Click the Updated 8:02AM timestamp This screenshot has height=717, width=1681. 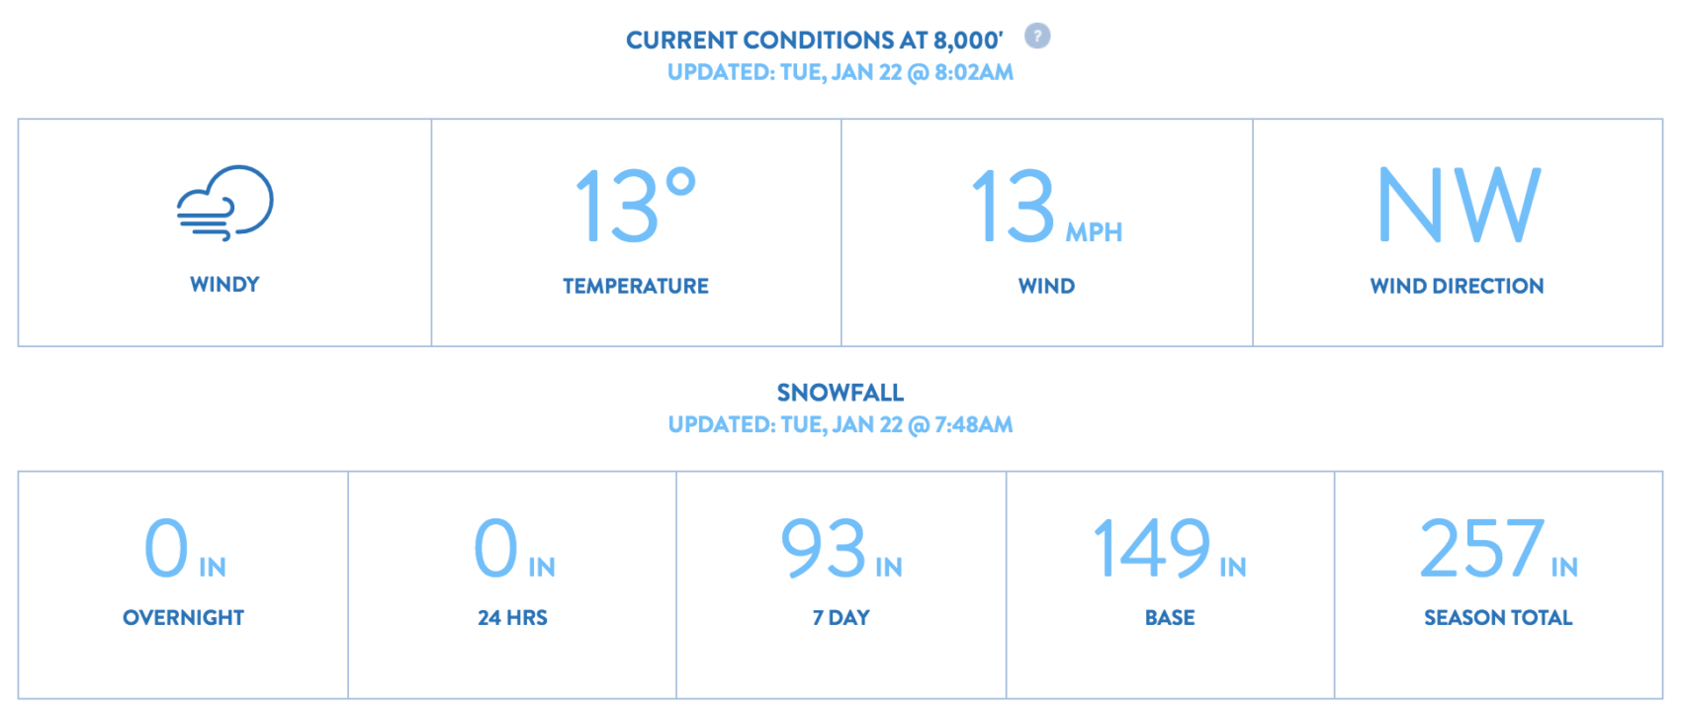[840, 72]
